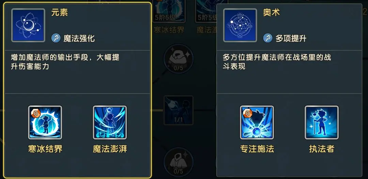
Task: Open the 魔法澎湃 skill icon
Action: click(x=110, y=123)
